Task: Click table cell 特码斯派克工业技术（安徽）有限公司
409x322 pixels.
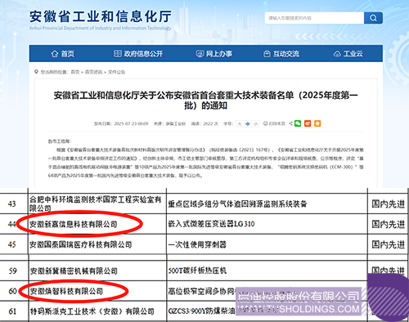Action: pos(97,311)
